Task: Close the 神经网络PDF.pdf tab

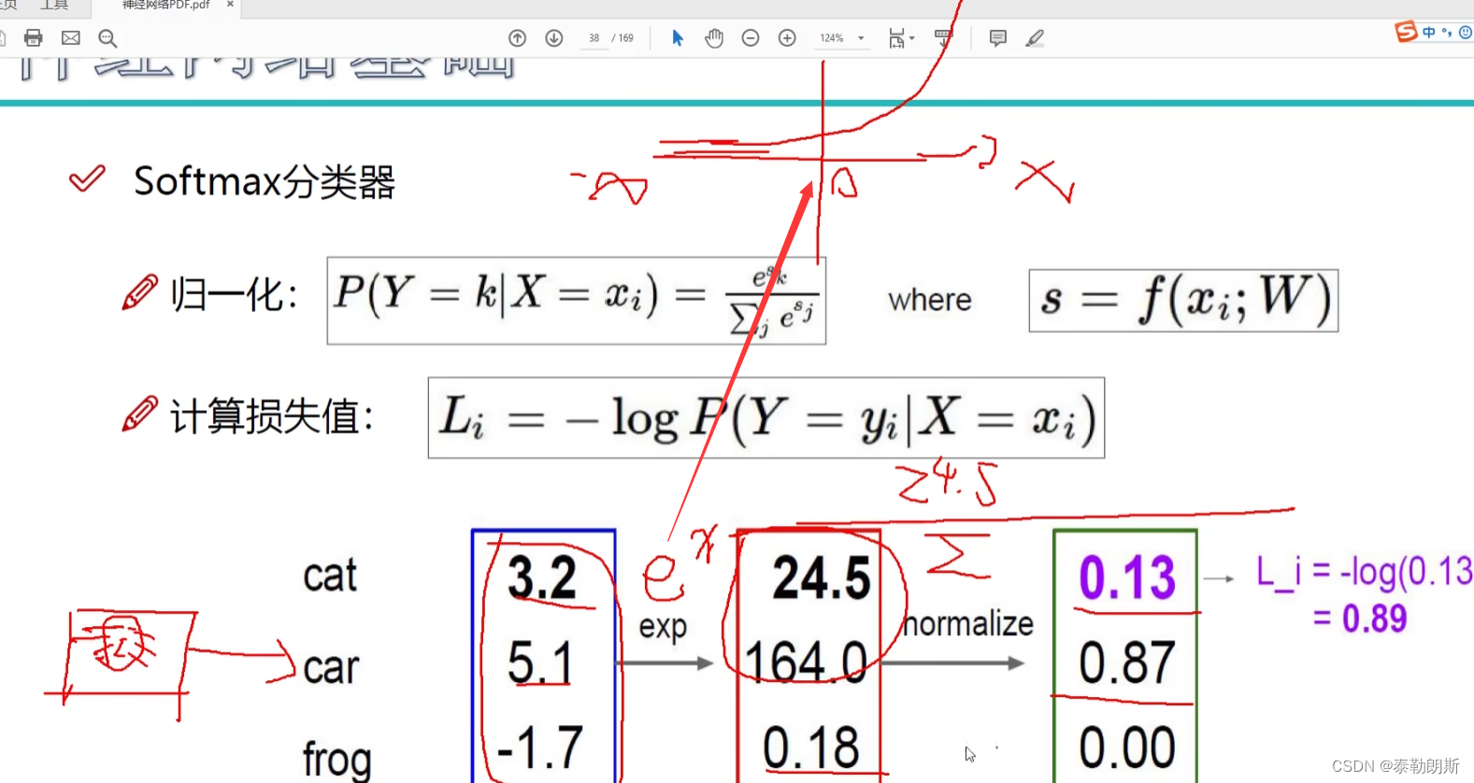Action: click(230, 5)
